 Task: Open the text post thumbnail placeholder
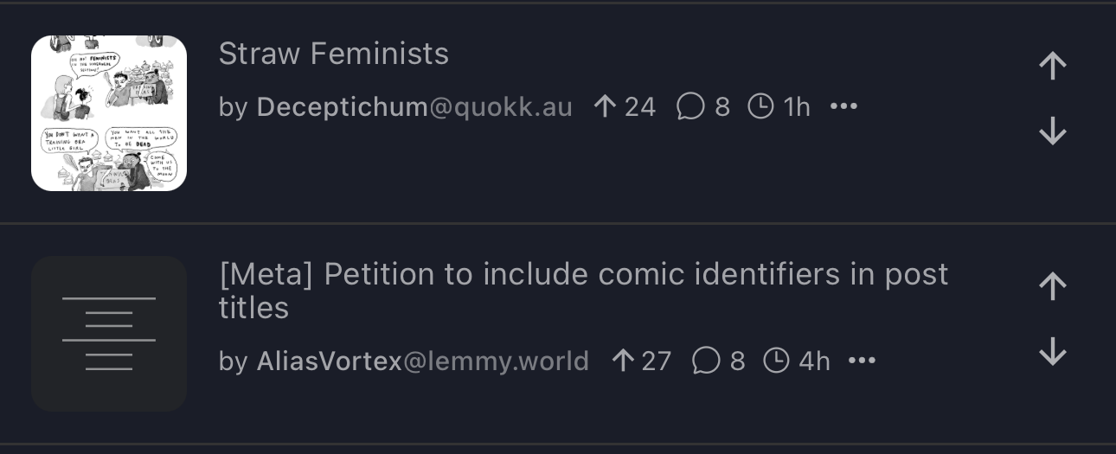coord(109,334)
